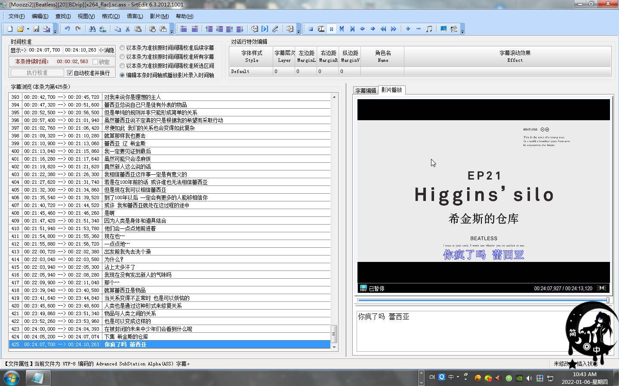Click the monitor display icon
The height and width of the screenshot is (386, 619).
click(x=443, y=29)
